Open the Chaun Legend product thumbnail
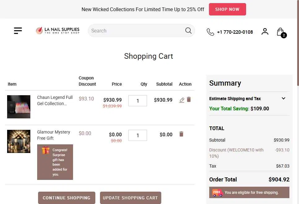299x204 pixels. (19, 107)
